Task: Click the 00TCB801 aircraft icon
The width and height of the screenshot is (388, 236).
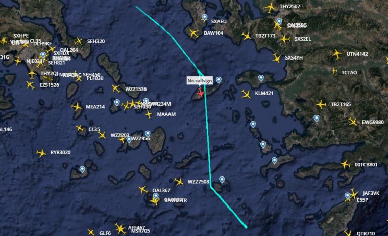Action: 346,164
